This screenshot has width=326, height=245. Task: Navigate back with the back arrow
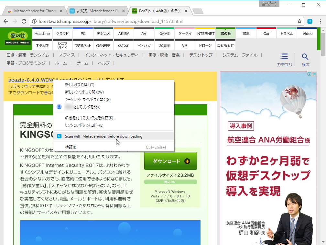point(6,21)
